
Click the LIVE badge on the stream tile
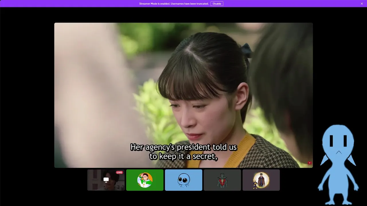(x=119, y=173)
